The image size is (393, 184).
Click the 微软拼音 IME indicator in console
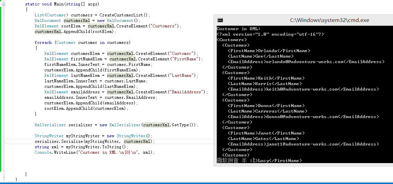click(227, 161)
